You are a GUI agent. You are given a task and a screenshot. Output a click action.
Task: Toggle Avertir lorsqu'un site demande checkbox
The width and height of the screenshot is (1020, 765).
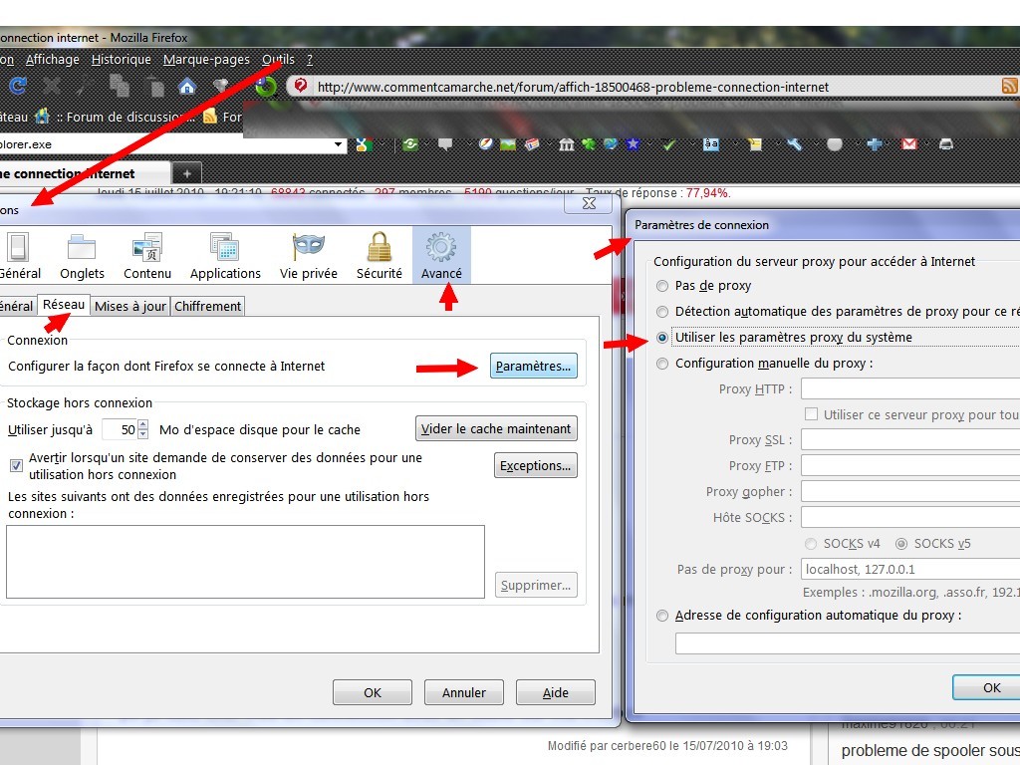pyautogui.click(x=16, y=465)
